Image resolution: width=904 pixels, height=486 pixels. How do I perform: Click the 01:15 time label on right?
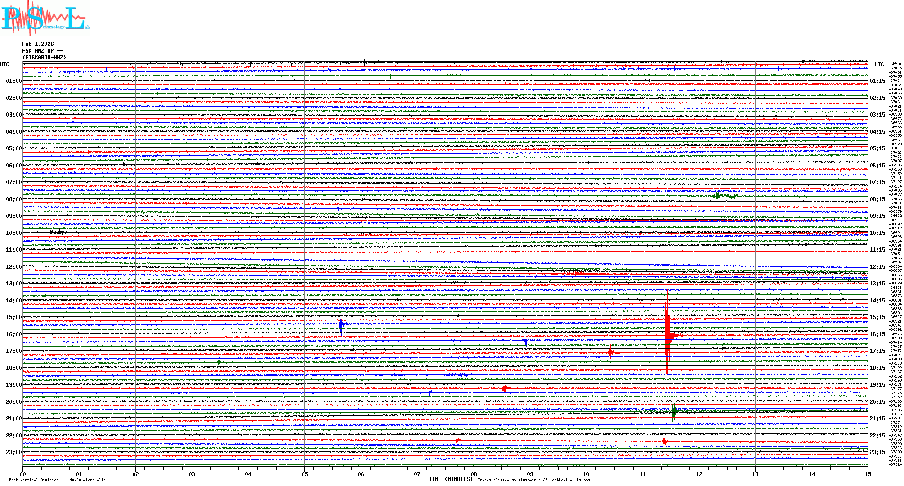(x=877, y=81)
